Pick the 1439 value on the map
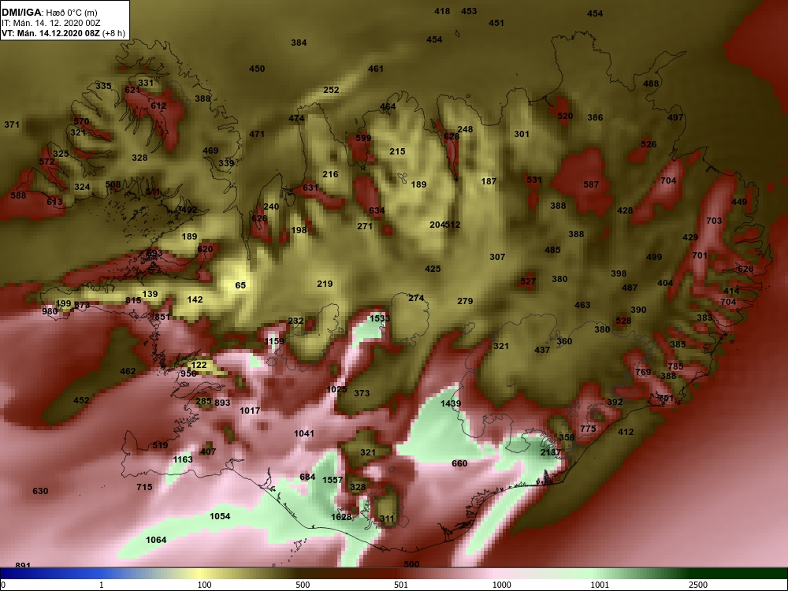 [451, 403]
